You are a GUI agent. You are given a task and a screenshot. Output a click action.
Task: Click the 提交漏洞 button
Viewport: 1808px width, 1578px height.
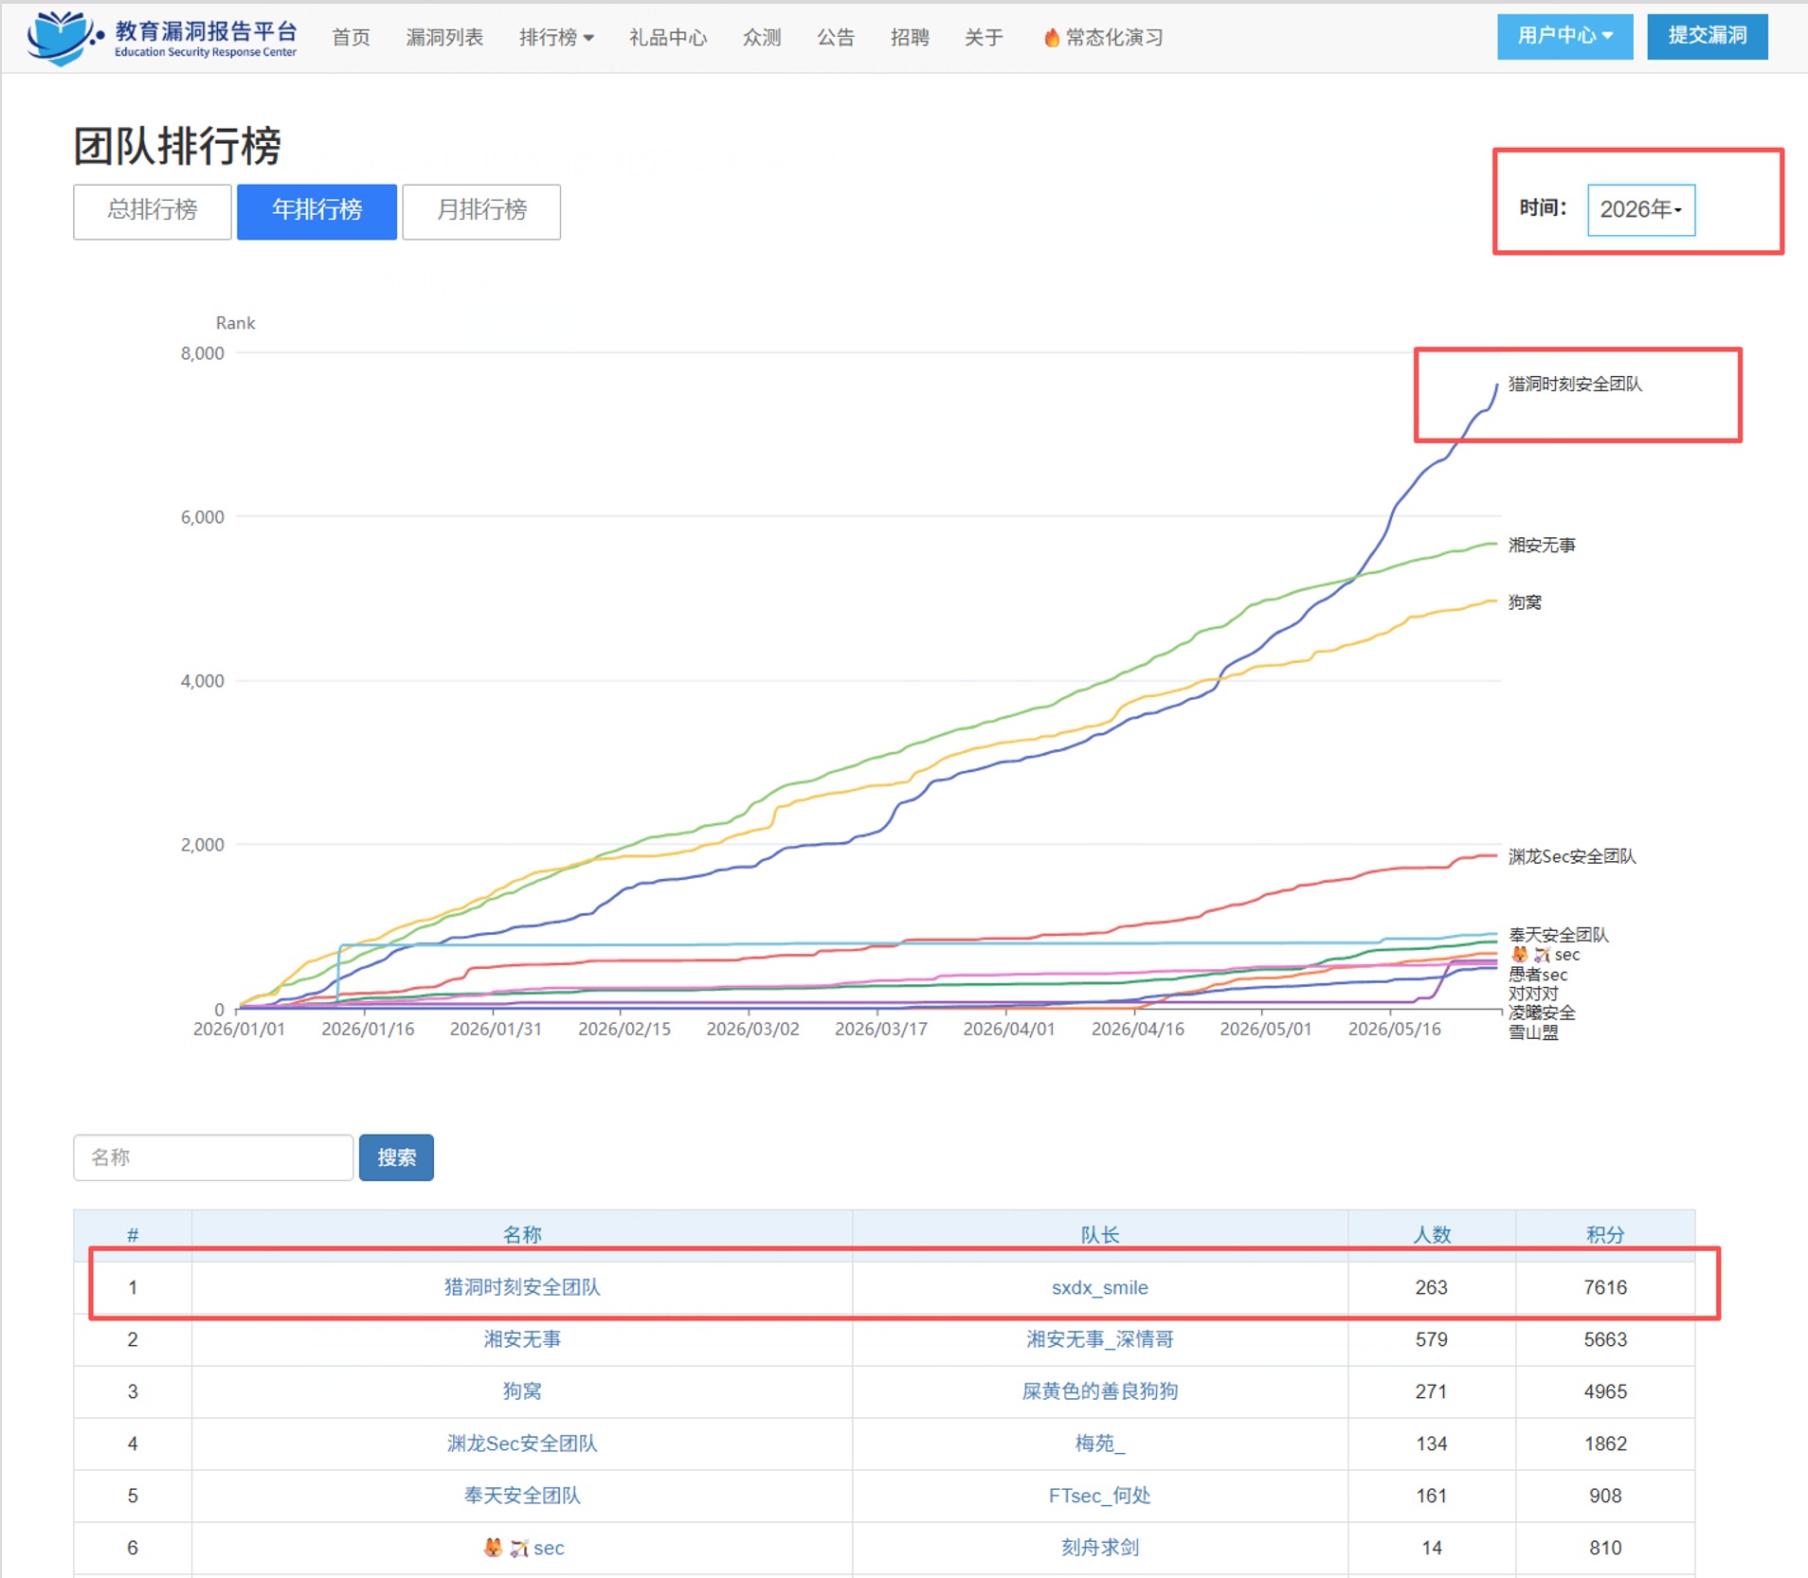[1707, 37]
